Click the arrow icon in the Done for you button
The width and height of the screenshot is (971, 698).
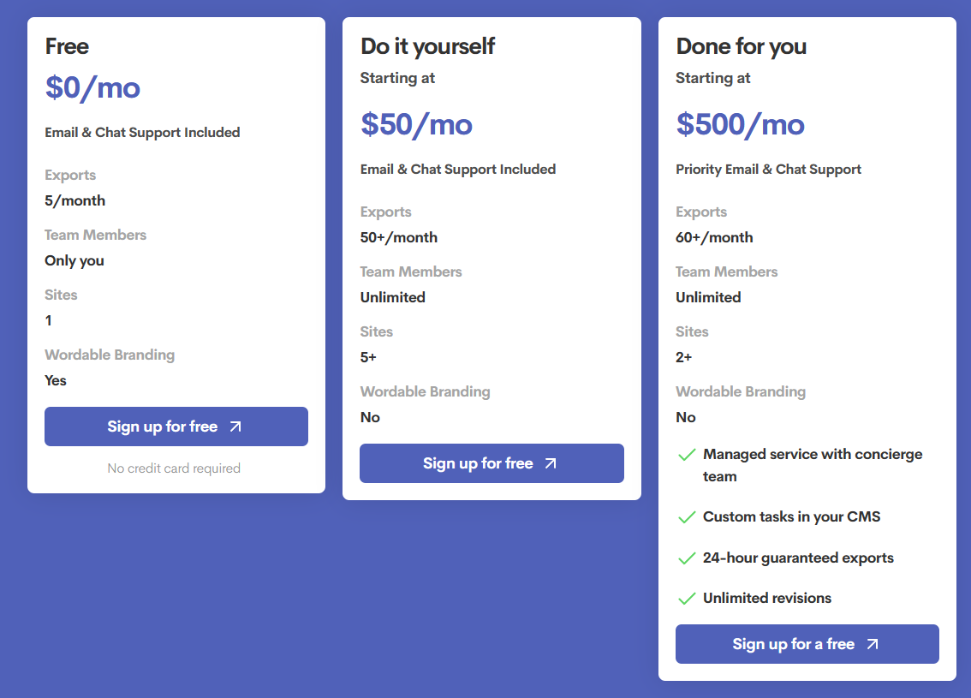[x=873, y=644]
